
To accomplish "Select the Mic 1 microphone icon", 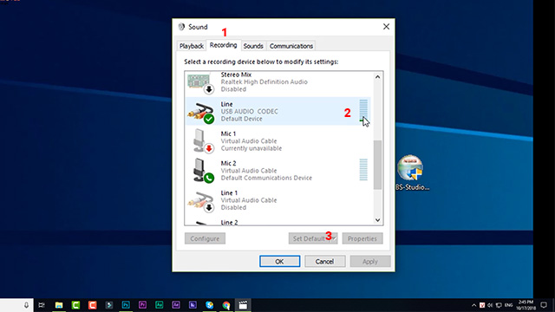I will [203, 141].
